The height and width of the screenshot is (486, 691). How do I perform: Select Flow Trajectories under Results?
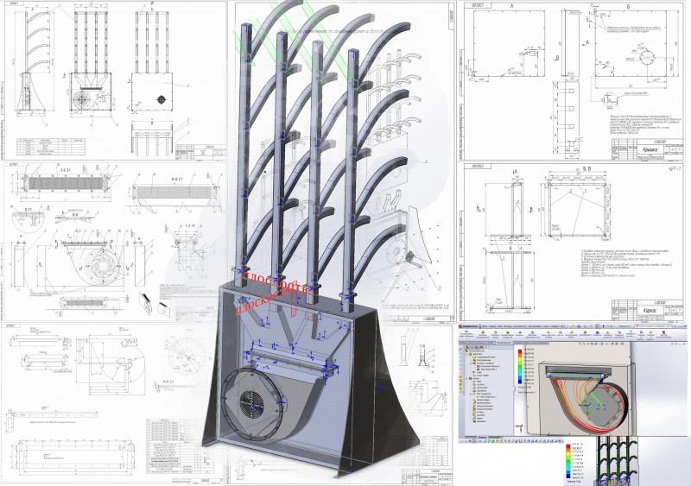pyautogui.click(x=482, y=394)
